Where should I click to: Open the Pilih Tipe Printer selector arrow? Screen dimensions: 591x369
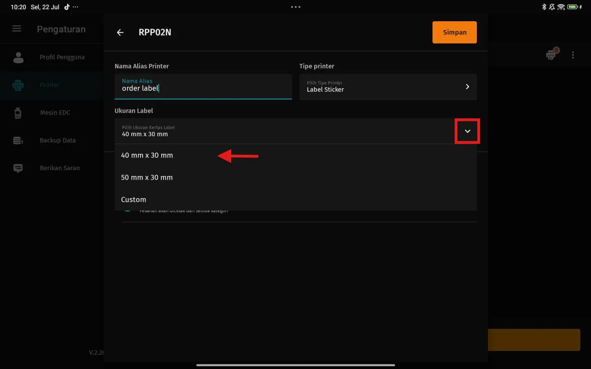tap(467, 86)
